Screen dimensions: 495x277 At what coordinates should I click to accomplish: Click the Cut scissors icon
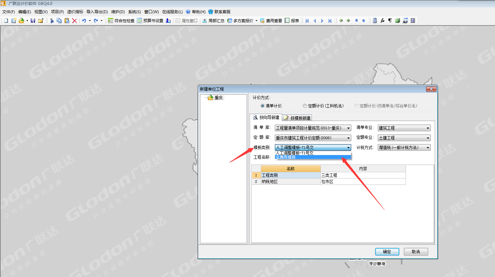(52, 20)
